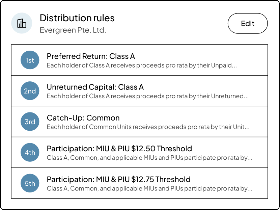Click empty space in the Catch-Up row
The image size is (280, 210).
coord(202,118)
